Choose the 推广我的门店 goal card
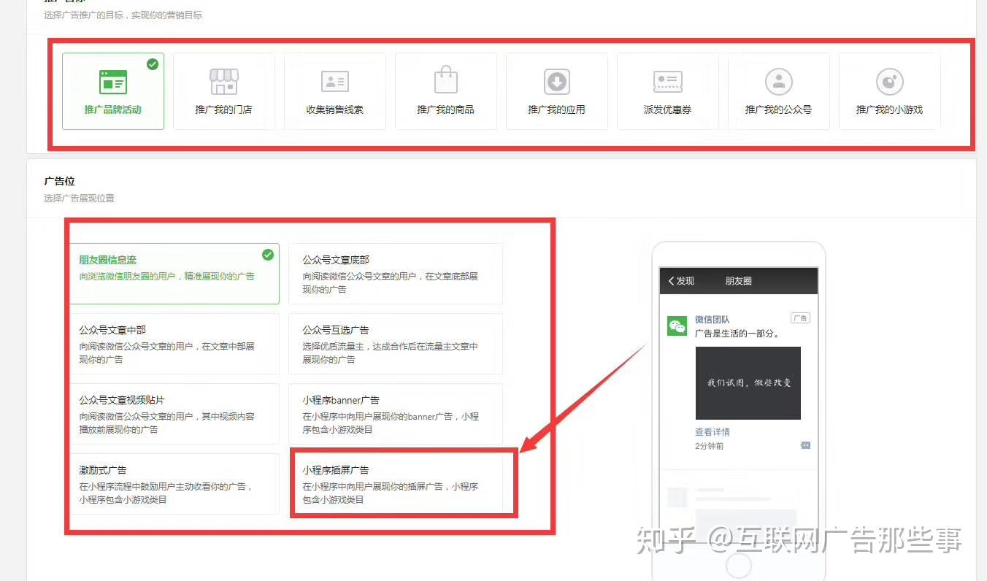This screenshot has height=581, width=987. 224,91
